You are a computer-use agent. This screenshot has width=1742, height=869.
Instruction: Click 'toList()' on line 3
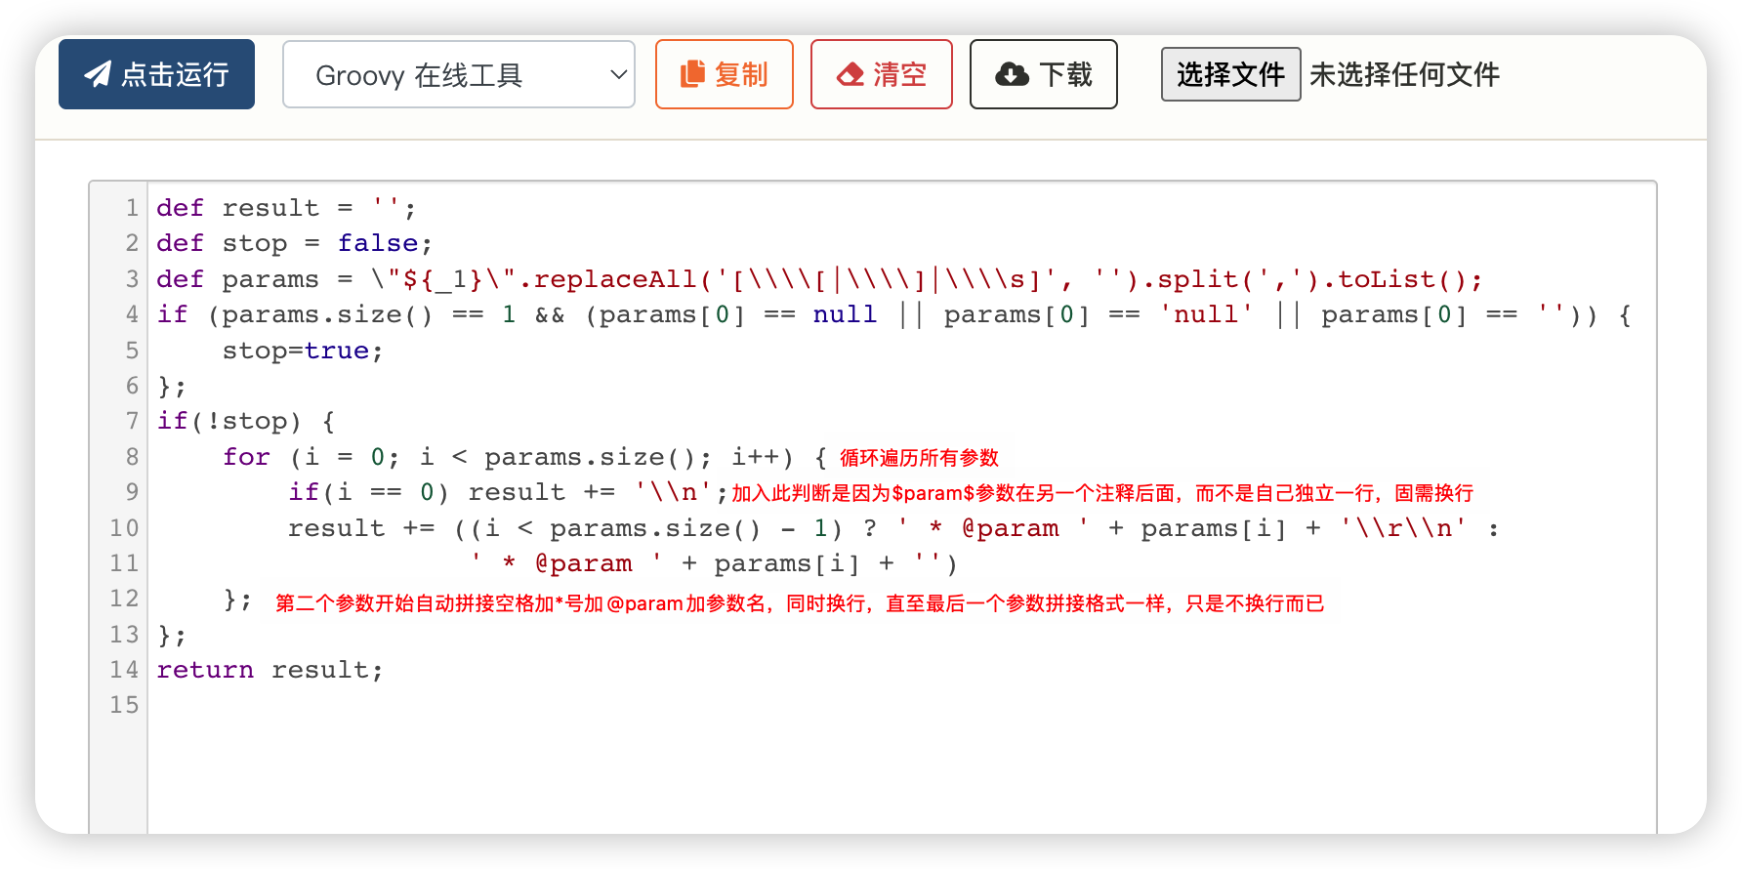click(1402, 279)
